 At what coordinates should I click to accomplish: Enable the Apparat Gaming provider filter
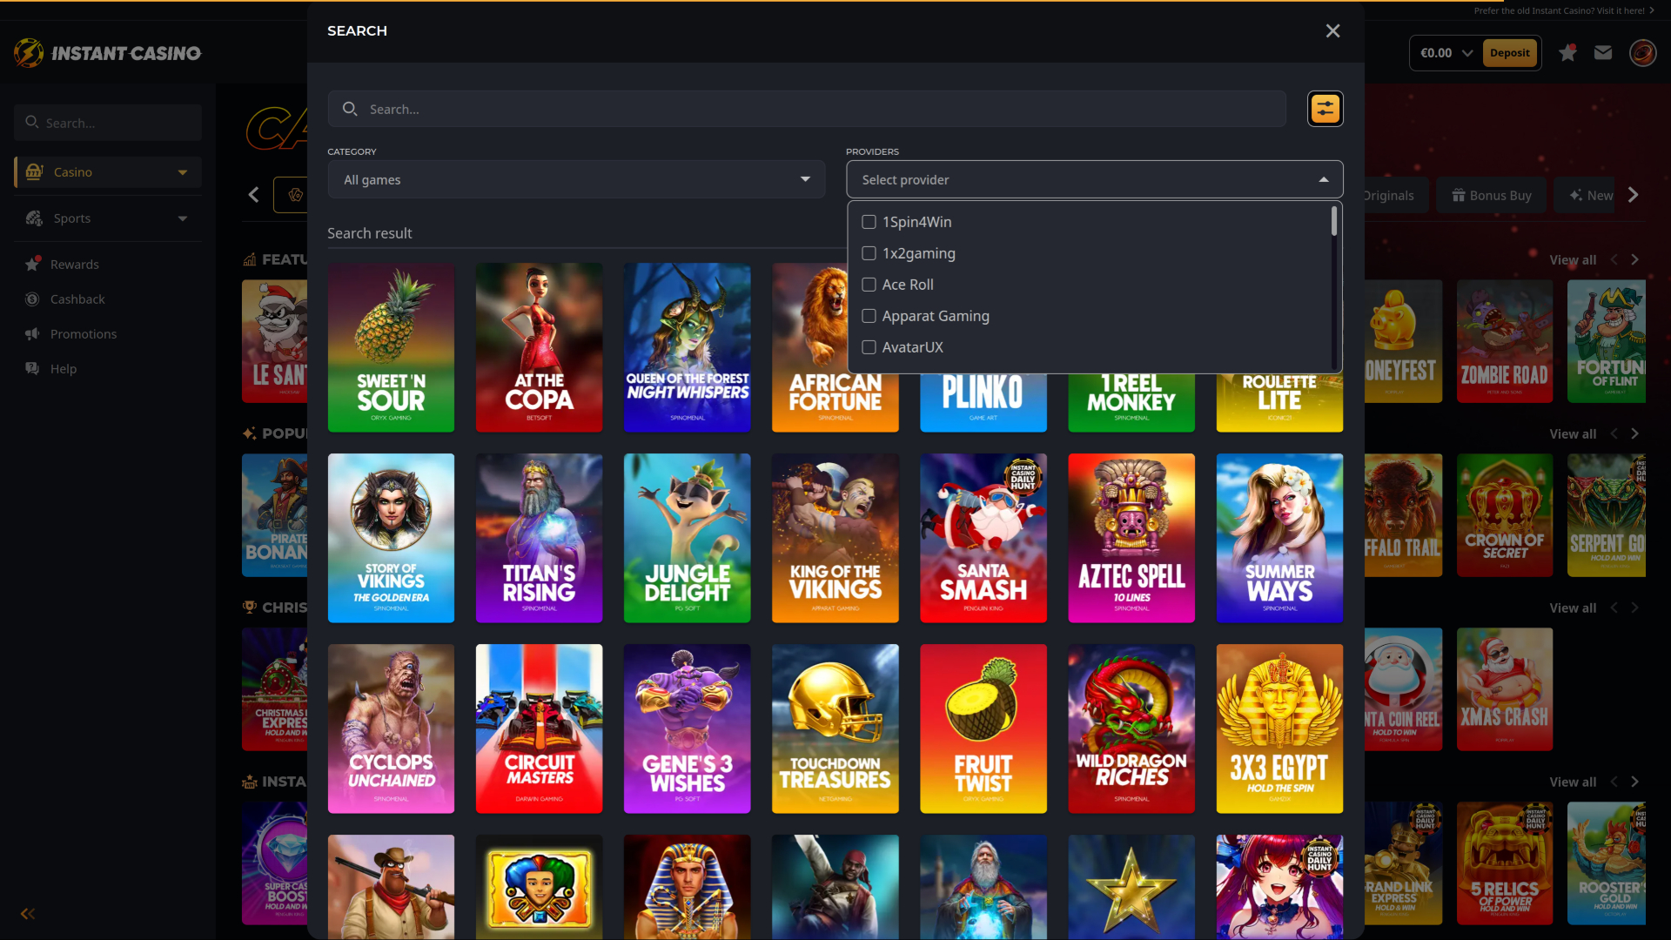pos(869,316)
